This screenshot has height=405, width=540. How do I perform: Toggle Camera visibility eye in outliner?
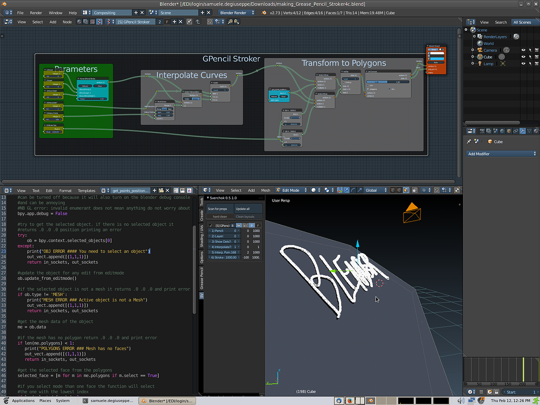524,50
